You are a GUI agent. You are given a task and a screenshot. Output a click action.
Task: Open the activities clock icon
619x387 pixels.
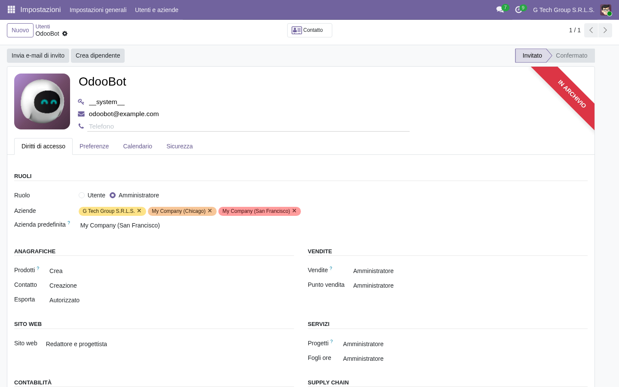[x=518, y=9]
